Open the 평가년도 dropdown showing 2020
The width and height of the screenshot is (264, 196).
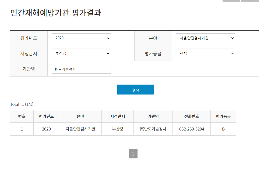(x=81, y=38)
